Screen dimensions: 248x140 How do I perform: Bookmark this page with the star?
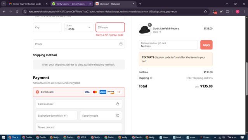pos(205,12)
